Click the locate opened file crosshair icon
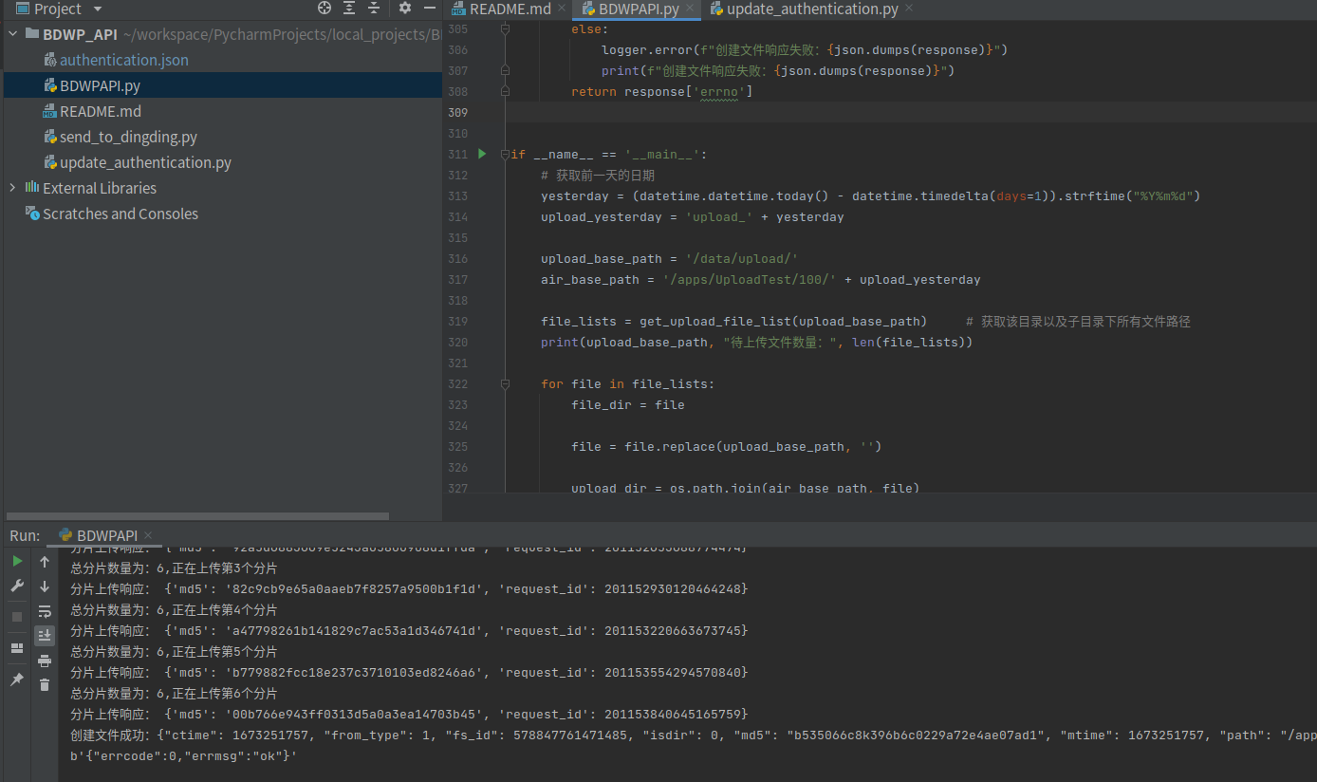The width and height of the screenshot is (1317, 782). tap(325, 9)
